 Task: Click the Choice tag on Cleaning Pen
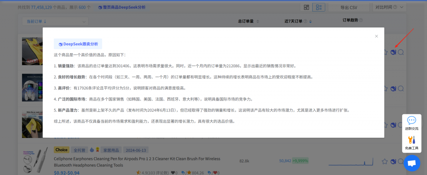(x=62, y=150)
